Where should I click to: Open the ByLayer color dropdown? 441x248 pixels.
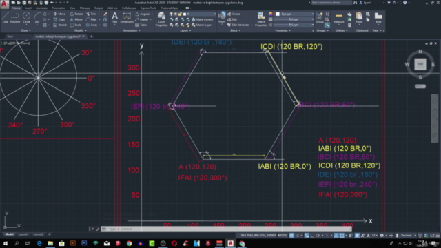click(x=294, y=14)
